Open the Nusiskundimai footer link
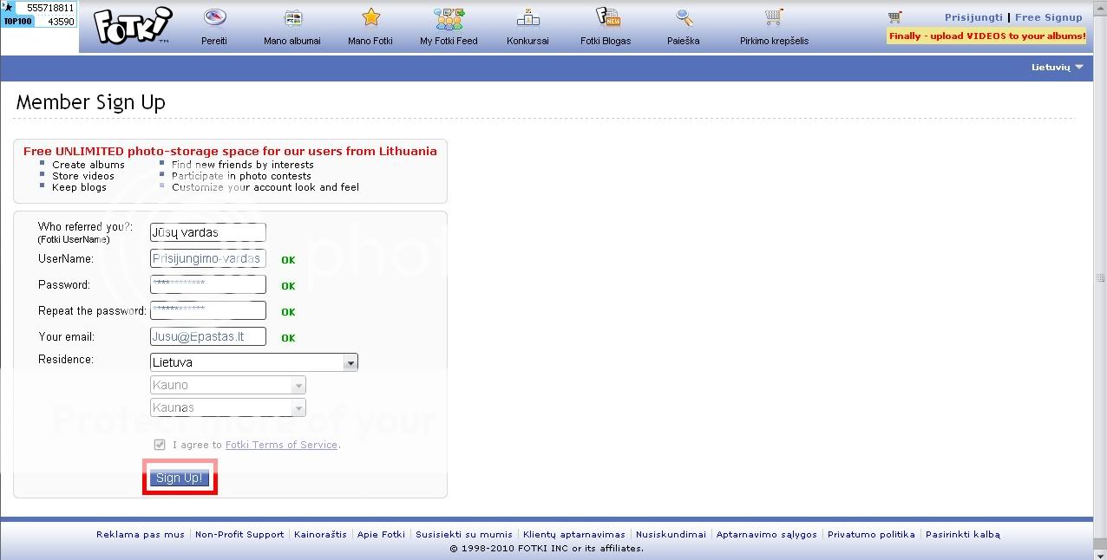Viewport: 1107px width, 560px height. click(x=671, y=535)
